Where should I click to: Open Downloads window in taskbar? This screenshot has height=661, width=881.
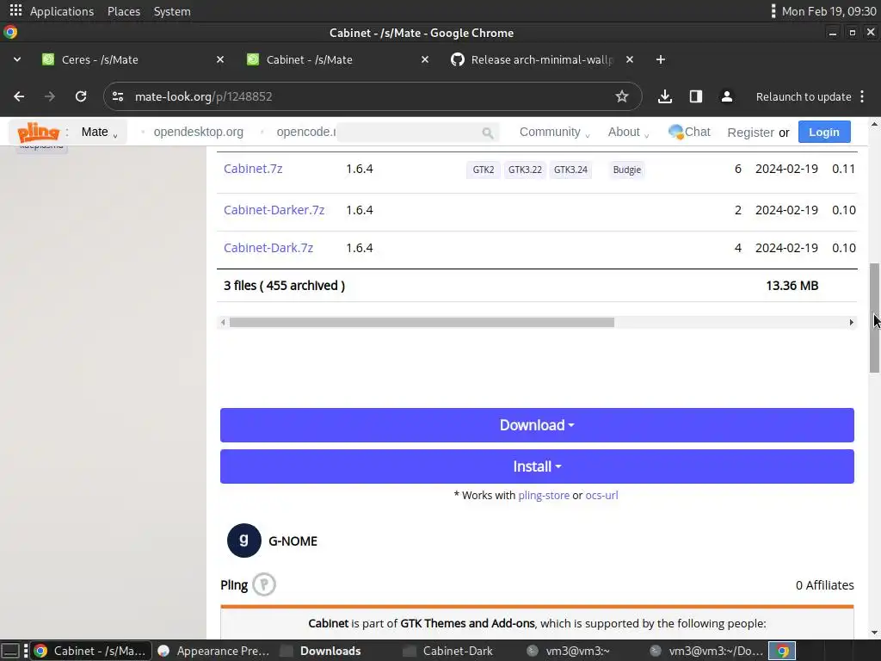[322, 651]
